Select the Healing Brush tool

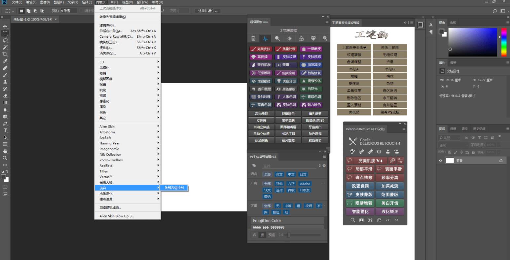point(5,68)
